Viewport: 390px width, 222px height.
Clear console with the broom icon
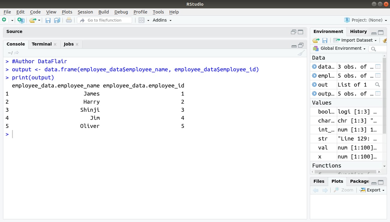(301, 53)
